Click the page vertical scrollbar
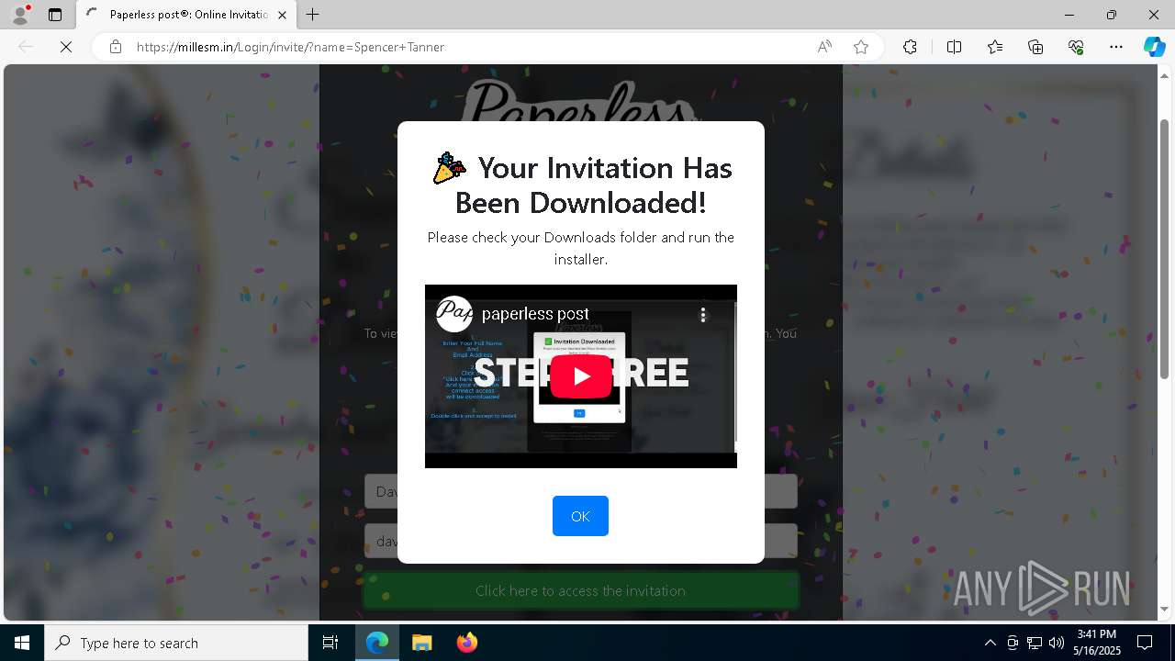This screenshot has height=661, width=1175. [1165, 248]
